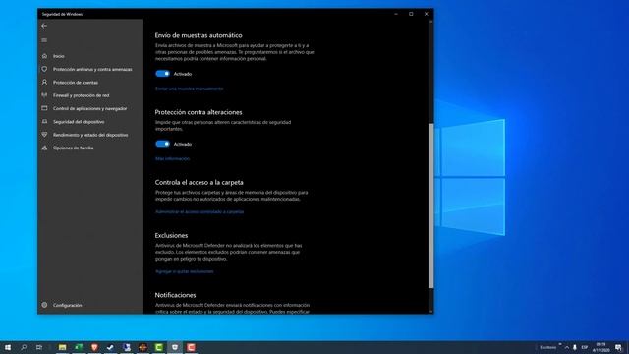Image resolution: width=629 pixels, height=354 pixels.
Task: Click the Windows Security vertical scrollbar thumb
Action: pos(430,206)
